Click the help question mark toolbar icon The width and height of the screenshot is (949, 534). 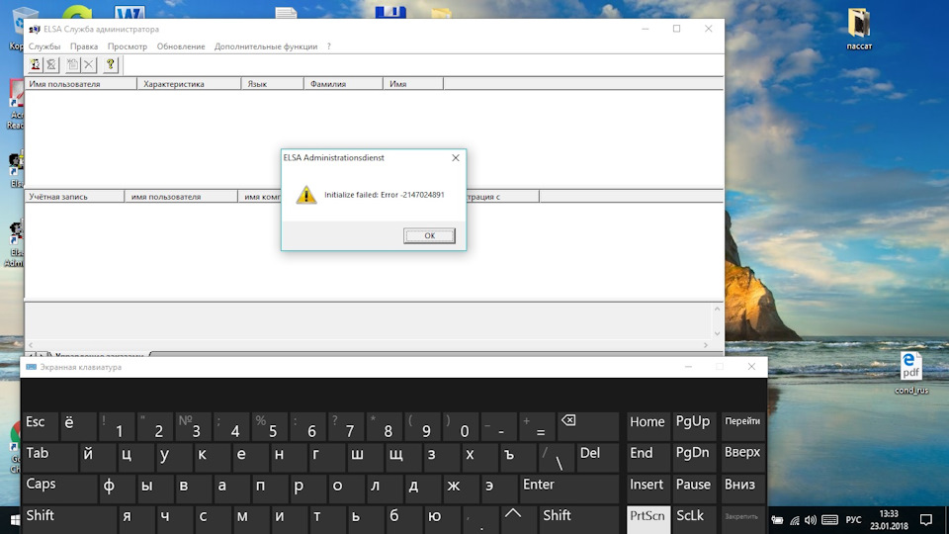110,64
